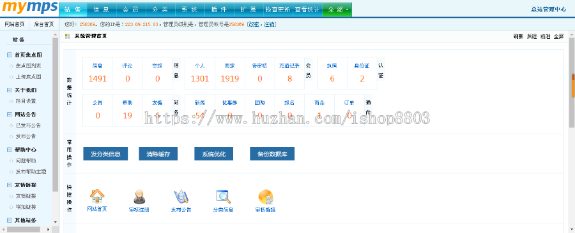Viewport: 575px width, 233px height.
Task: Open 上传焦点图 in the sidebar
Action: click(28, 77)
